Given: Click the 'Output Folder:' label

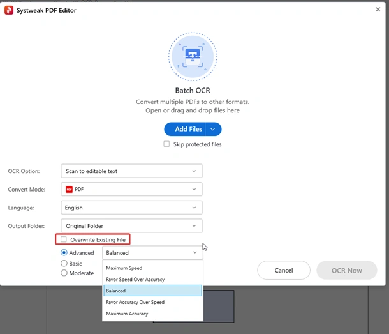Looking at the screenshot, I should click(x=26, y=226).
